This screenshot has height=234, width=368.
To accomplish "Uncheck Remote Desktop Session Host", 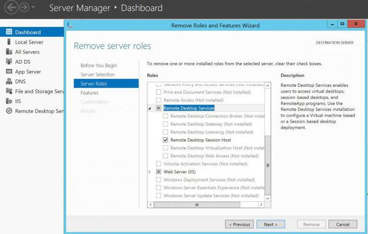I will [x=166, y=140].
